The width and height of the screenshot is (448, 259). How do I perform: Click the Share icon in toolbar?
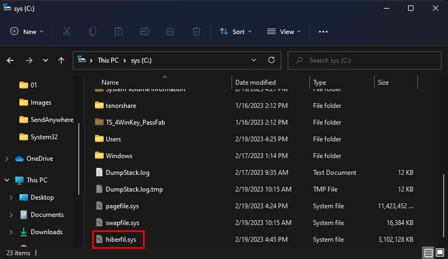(171, 31)
